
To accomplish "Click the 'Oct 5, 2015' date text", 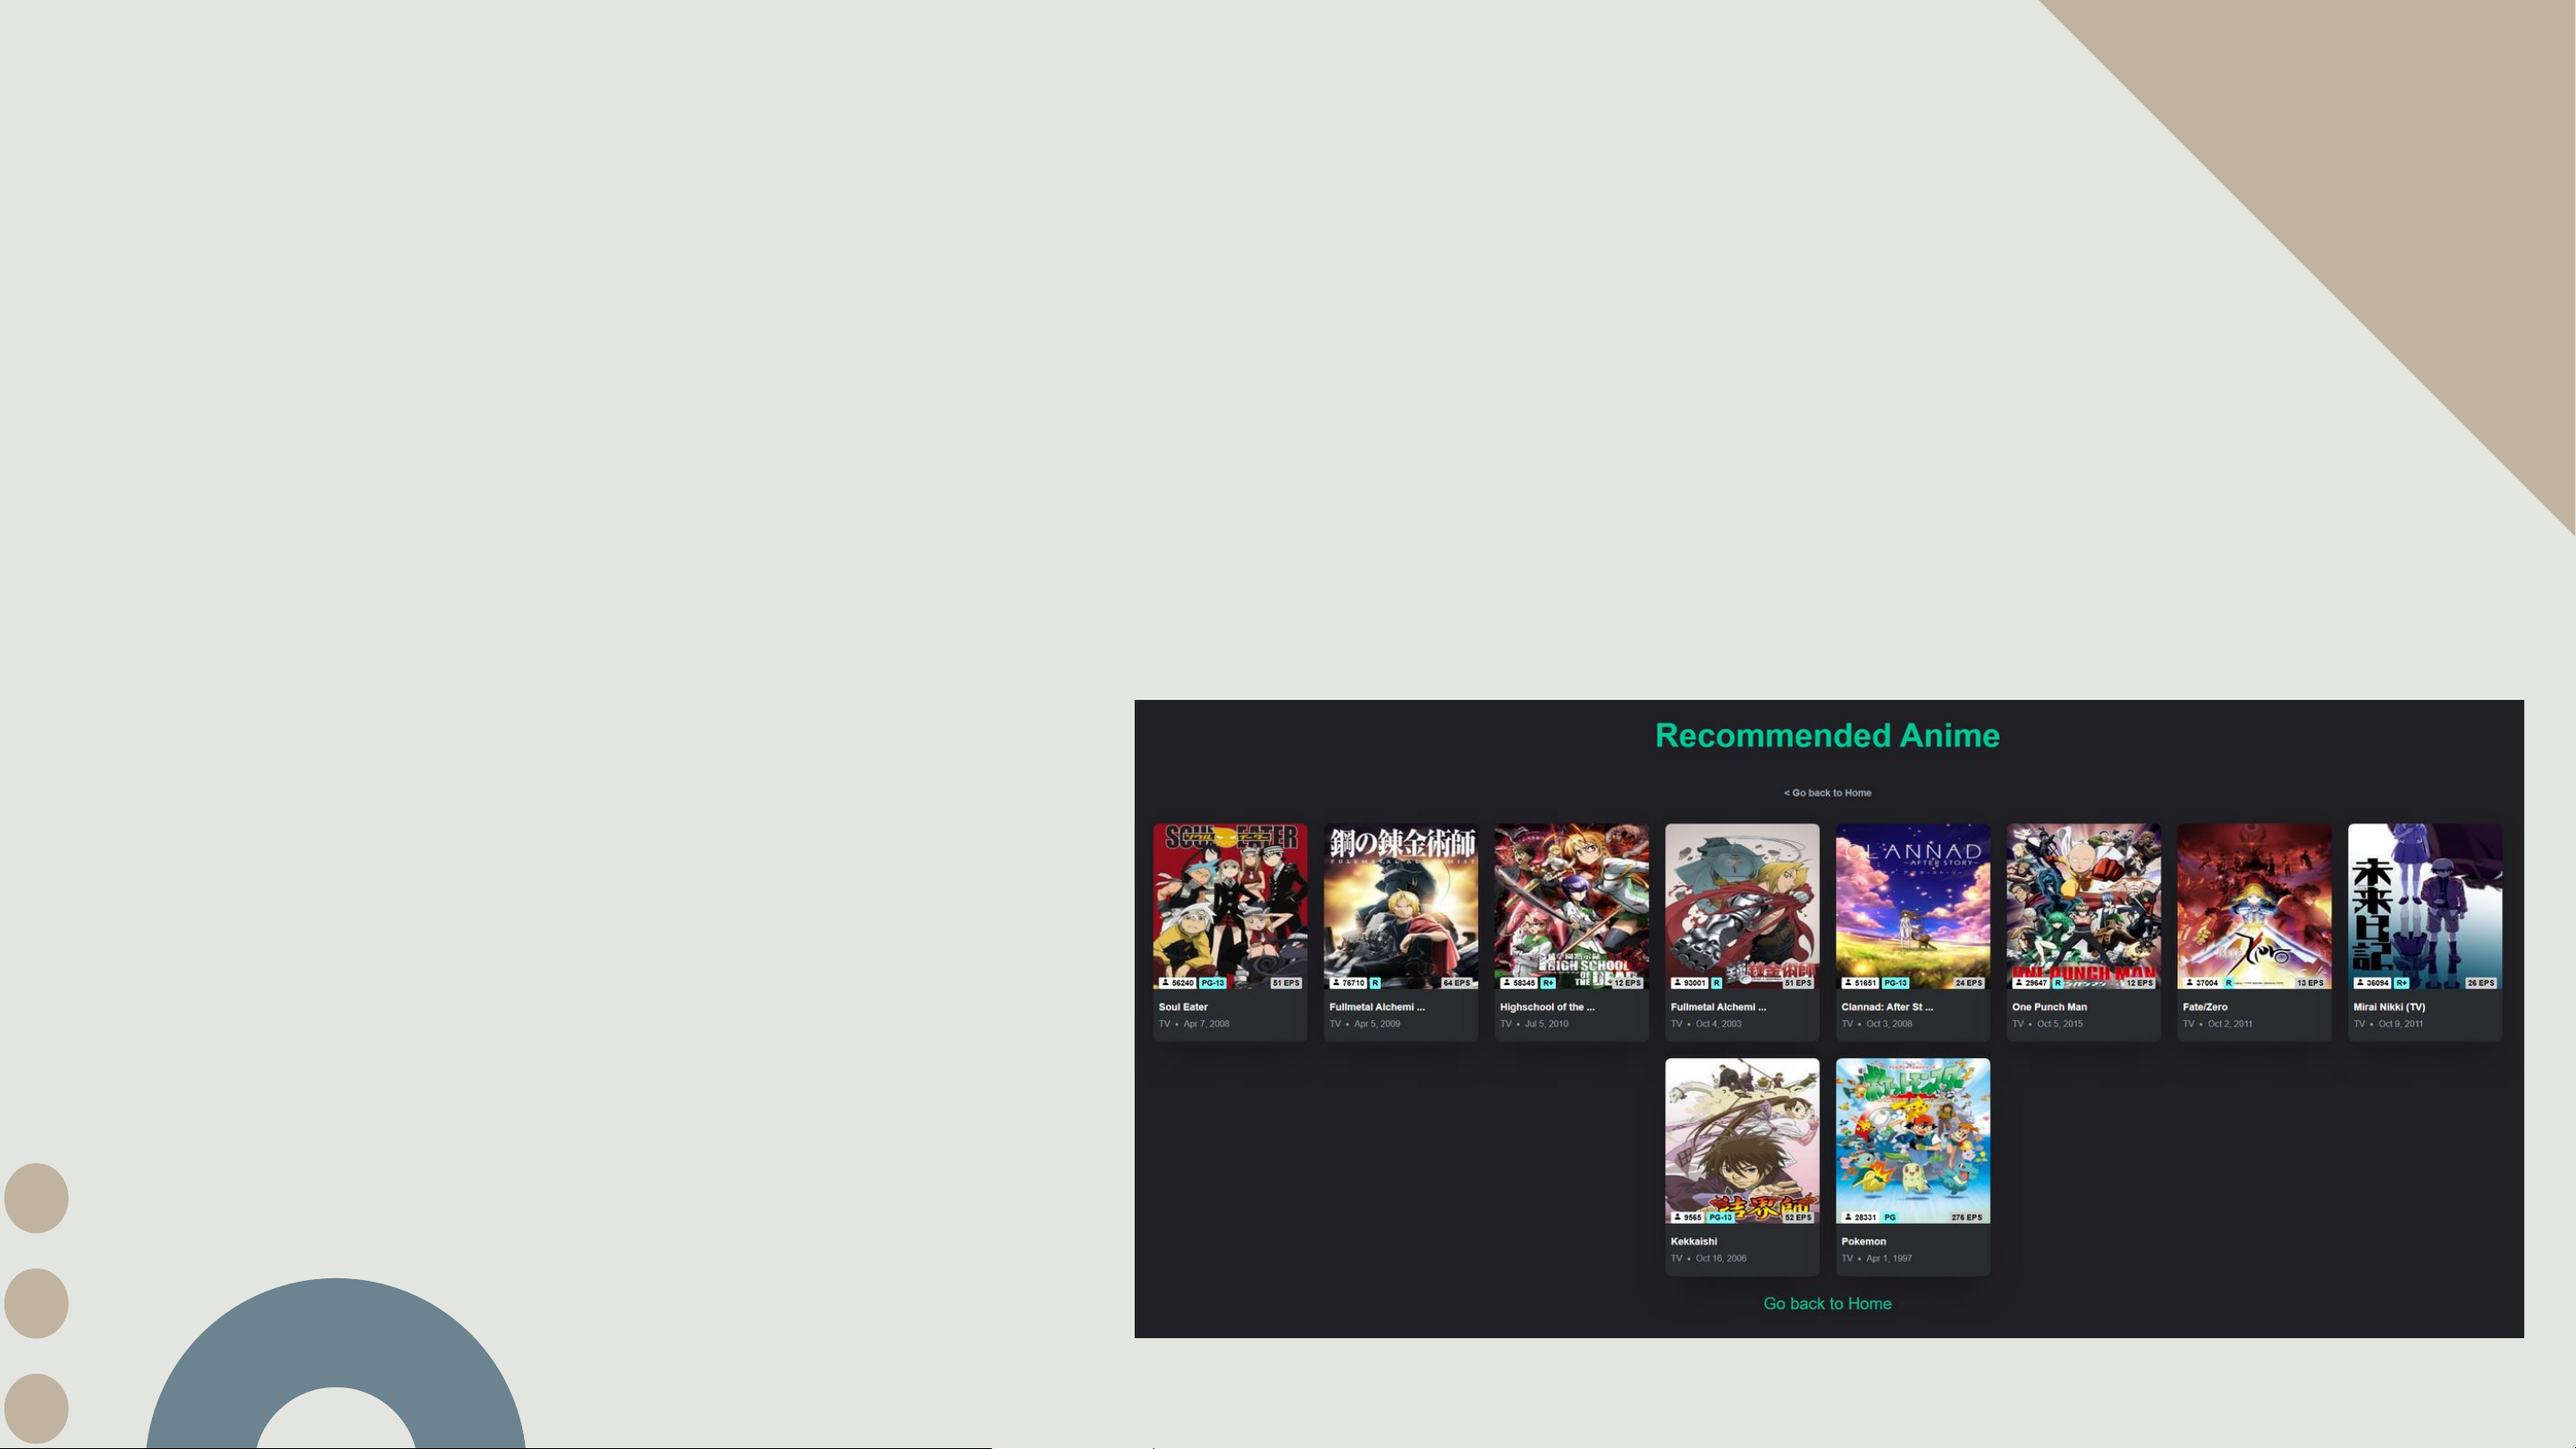I will click(2060, 1024).
